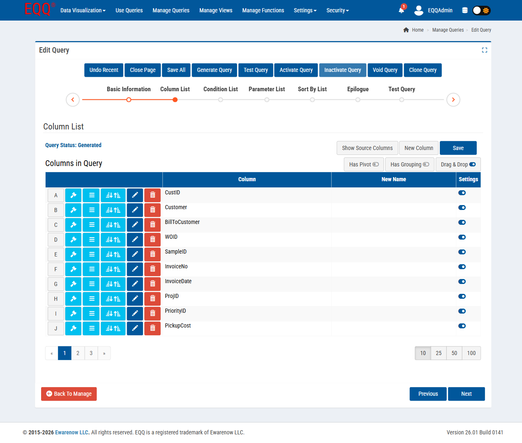Open the Data Visualization dropdown

[83, 10]
